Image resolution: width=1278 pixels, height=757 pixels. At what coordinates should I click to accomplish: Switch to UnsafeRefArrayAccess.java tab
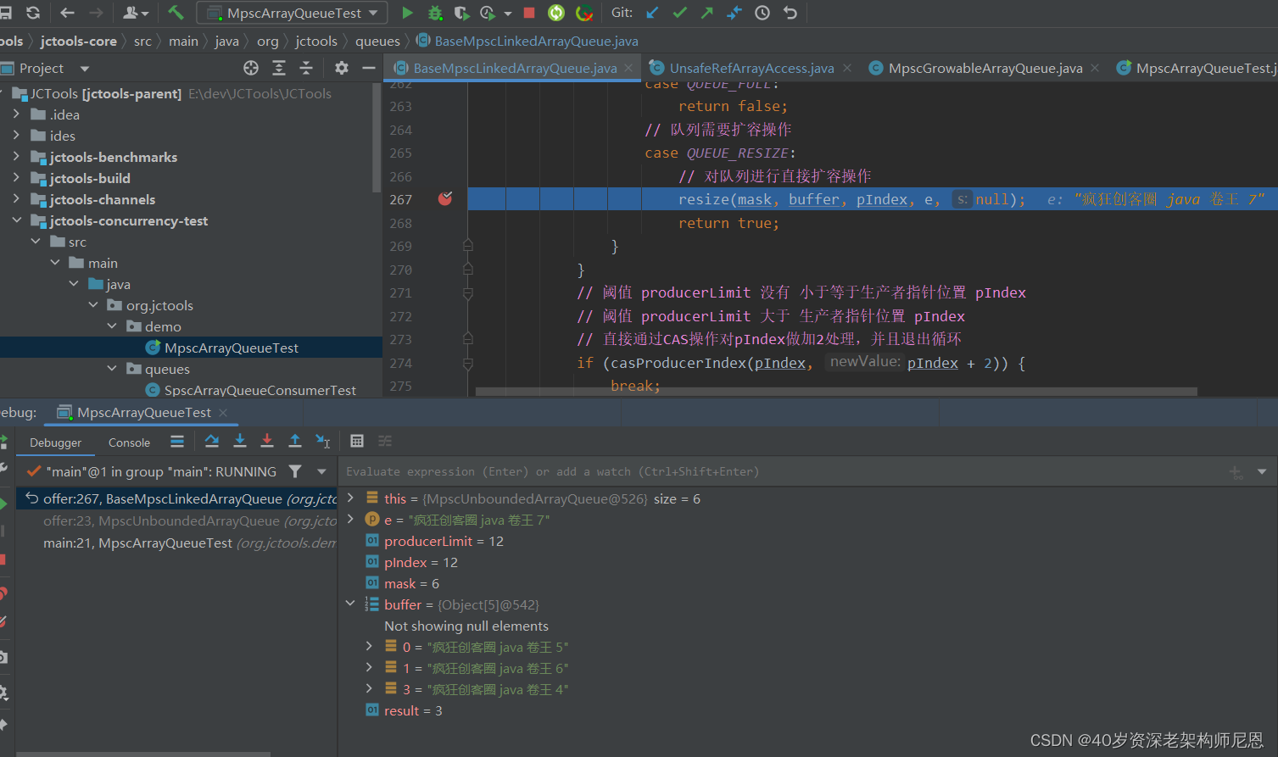751,69
